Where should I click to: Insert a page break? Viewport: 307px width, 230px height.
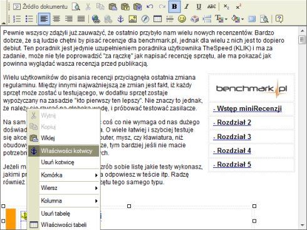tap(207, 19)
